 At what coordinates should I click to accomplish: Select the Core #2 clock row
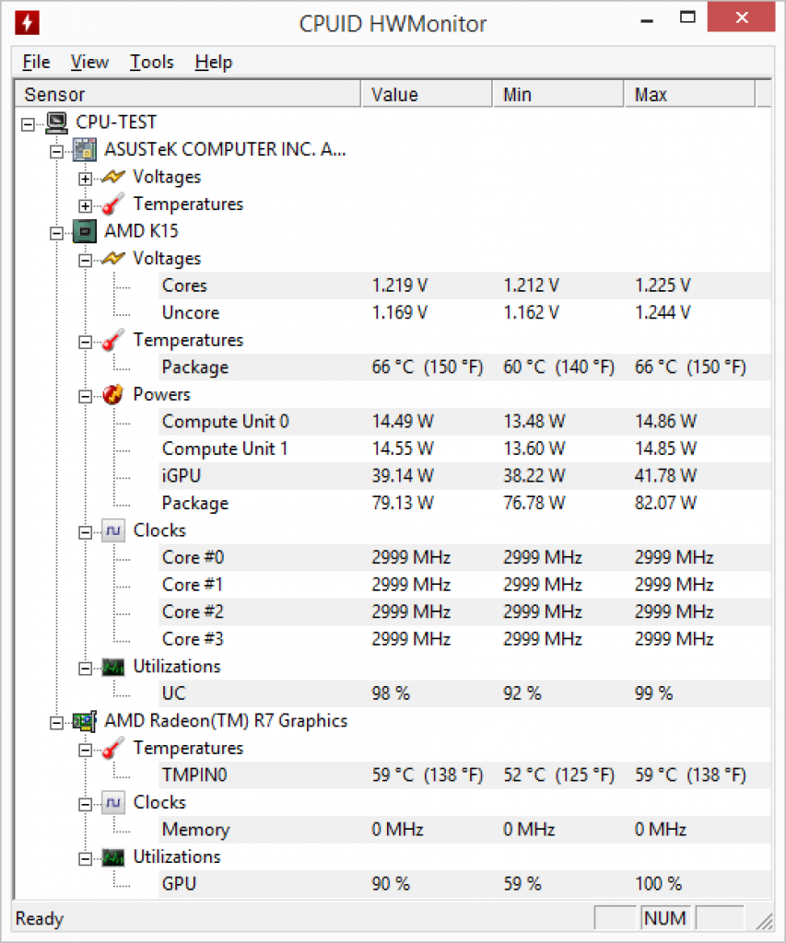pyautogui.click(x=464, y=611)
